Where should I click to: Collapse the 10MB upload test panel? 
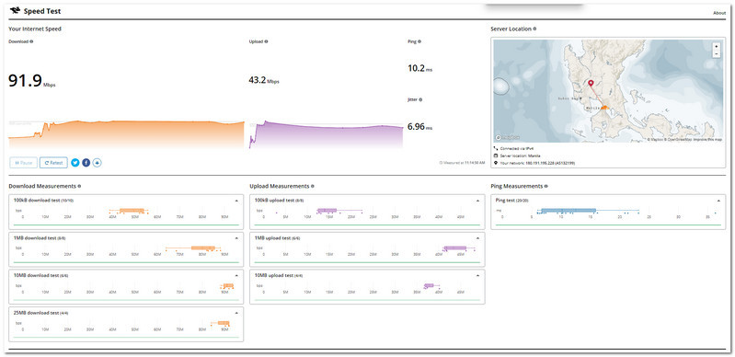coord(477,275)
